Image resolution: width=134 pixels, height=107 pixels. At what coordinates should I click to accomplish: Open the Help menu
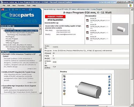pos(34,6)
